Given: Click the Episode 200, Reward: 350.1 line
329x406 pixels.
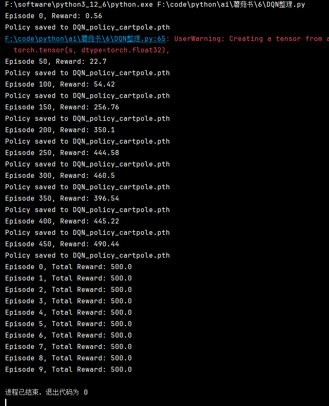Looking at the screenshot, I should click(60, 130).
